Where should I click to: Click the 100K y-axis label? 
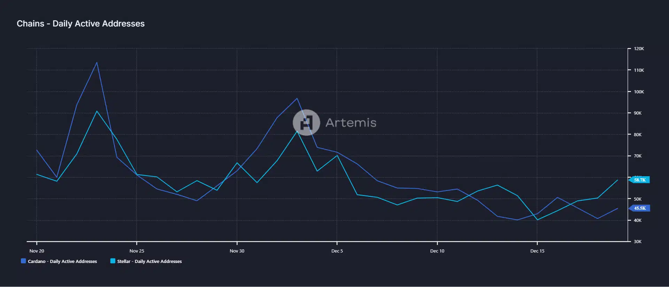639,92
